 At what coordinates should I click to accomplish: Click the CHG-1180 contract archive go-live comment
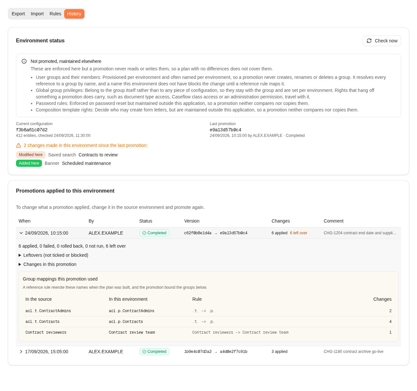pyautogui.click(x=353, y=352)
